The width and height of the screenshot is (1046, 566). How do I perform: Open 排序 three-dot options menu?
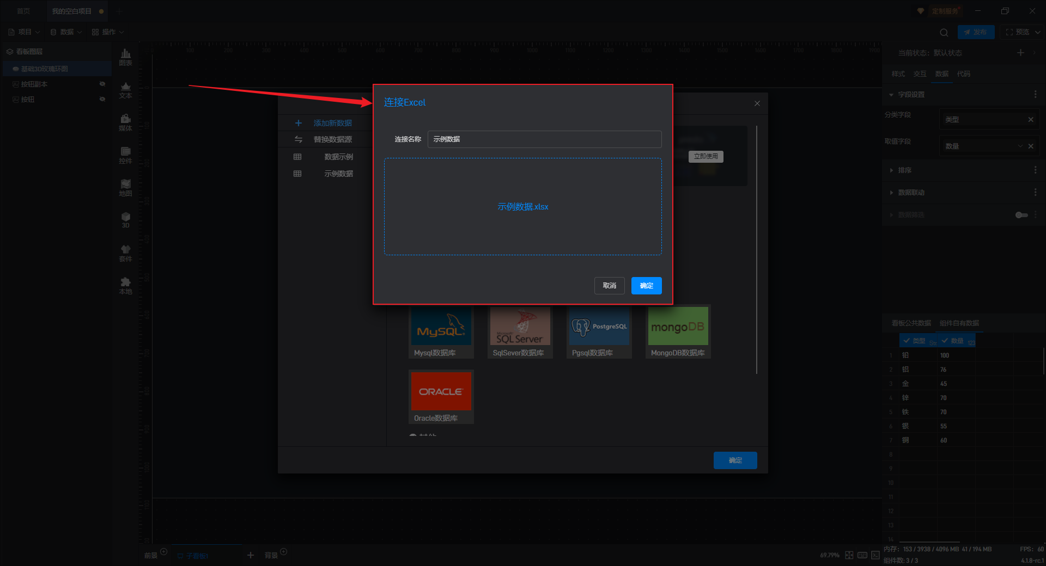click(1035, 170)
